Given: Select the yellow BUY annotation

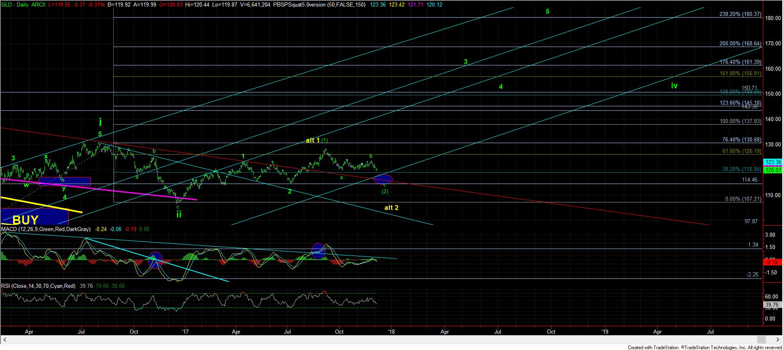Looking at the screenshot, I should pyautogui.click(x=25, y=220).
